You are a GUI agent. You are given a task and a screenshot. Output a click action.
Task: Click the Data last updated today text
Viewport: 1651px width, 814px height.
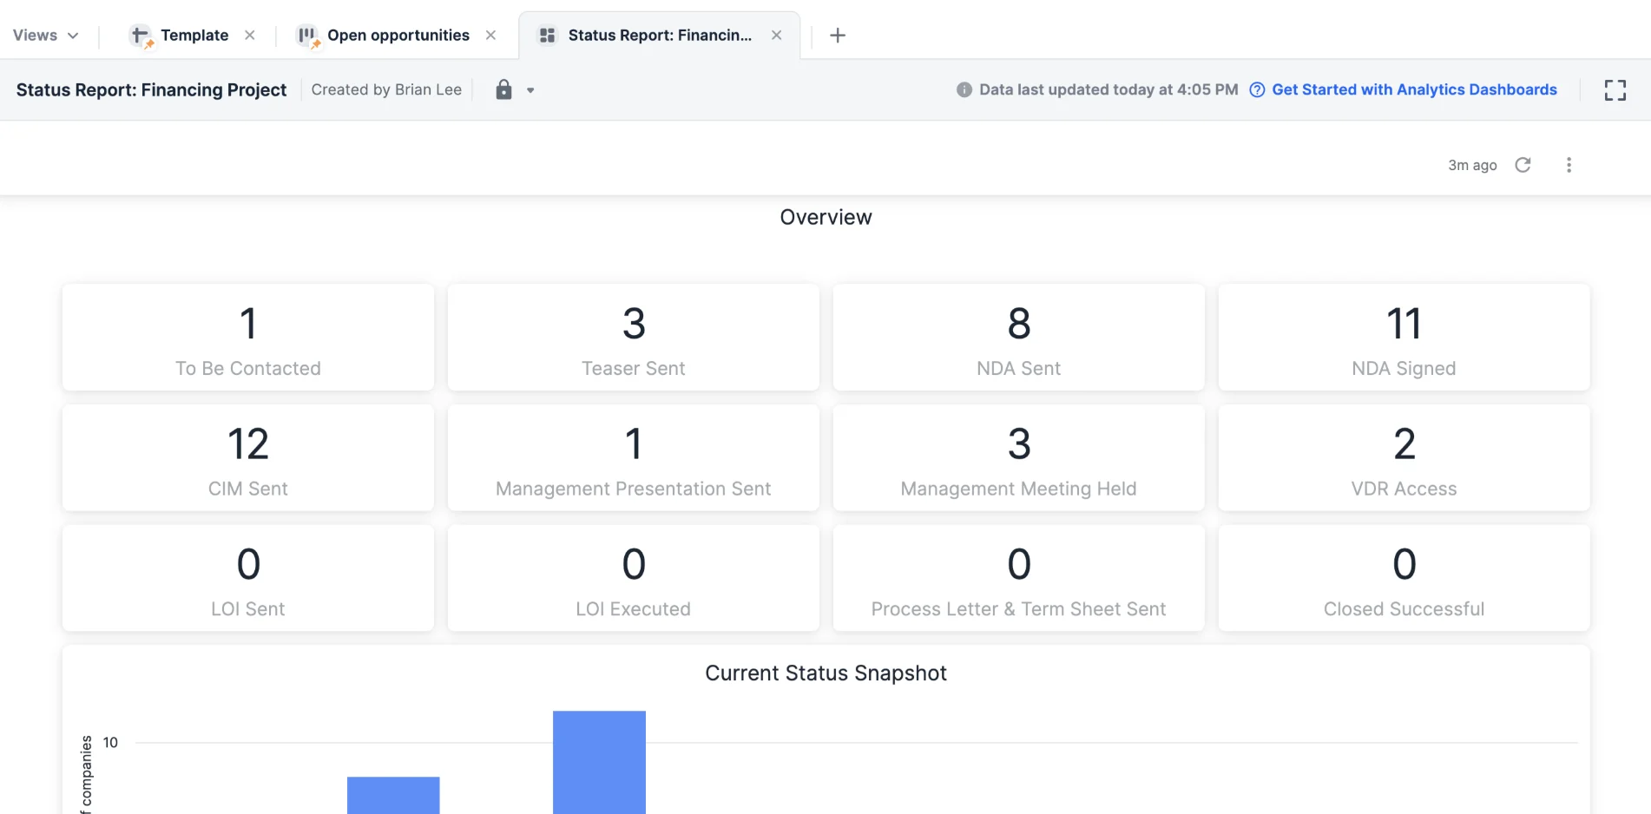tap(1108, 89)
